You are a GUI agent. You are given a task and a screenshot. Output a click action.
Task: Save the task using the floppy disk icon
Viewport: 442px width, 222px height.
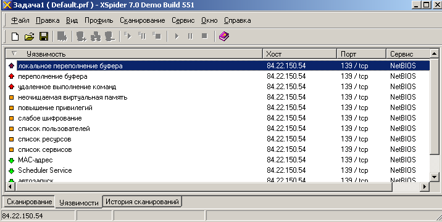pyautogui.click(x=44, y=36)
